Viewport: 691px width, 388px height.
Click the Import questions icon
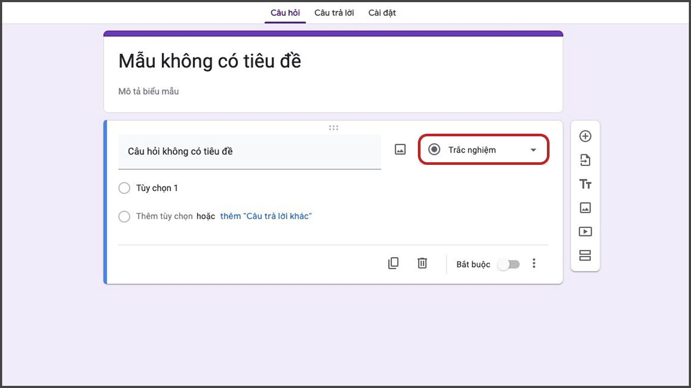point(585,160)
